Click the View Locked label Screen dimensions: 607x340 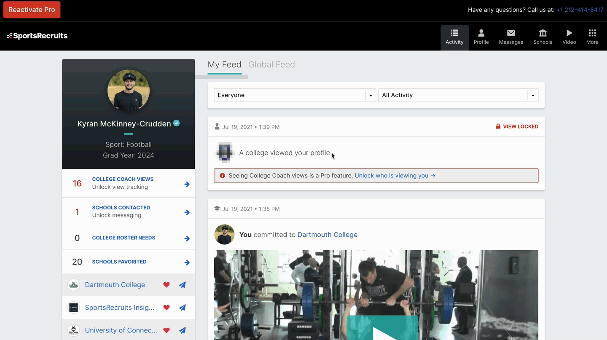[521, 126]
